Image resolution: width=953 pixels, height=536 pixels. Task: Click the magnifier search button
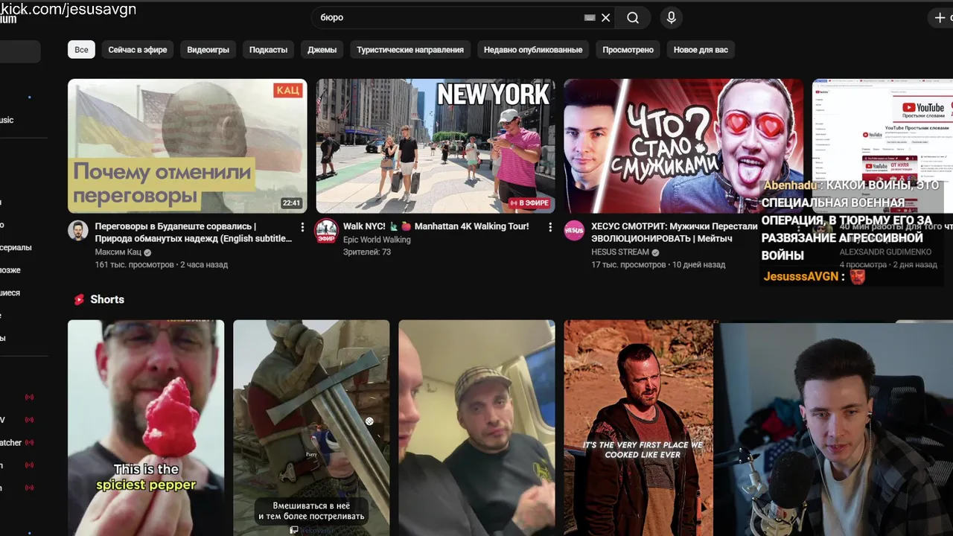(633, 18)
